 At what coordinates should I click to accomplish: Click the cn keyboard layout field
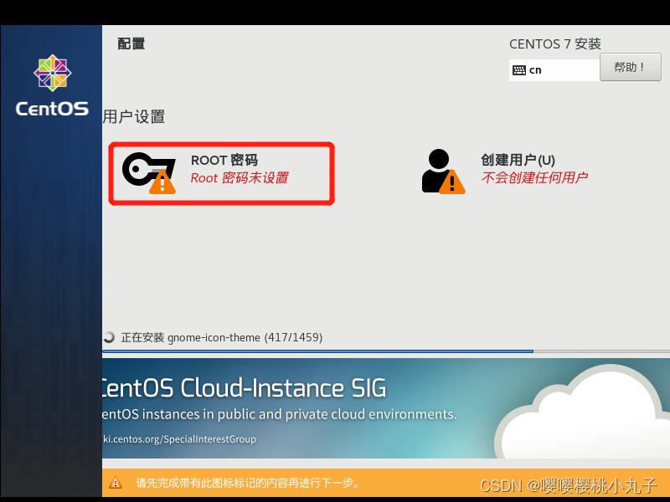click(554, 70)
